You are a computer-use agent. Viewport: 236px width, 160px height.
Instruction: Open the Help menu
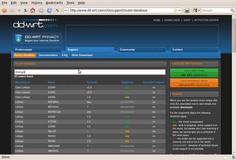tap(81, 3)
